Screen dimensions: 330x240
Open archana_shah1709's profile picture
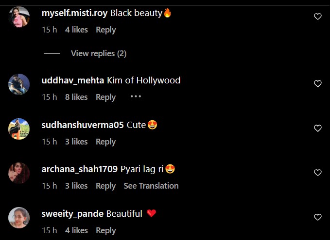(x=19, y=173)
